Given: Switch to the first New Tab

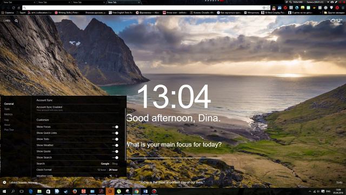Looking at the screenshot, I should click(19, 2).
